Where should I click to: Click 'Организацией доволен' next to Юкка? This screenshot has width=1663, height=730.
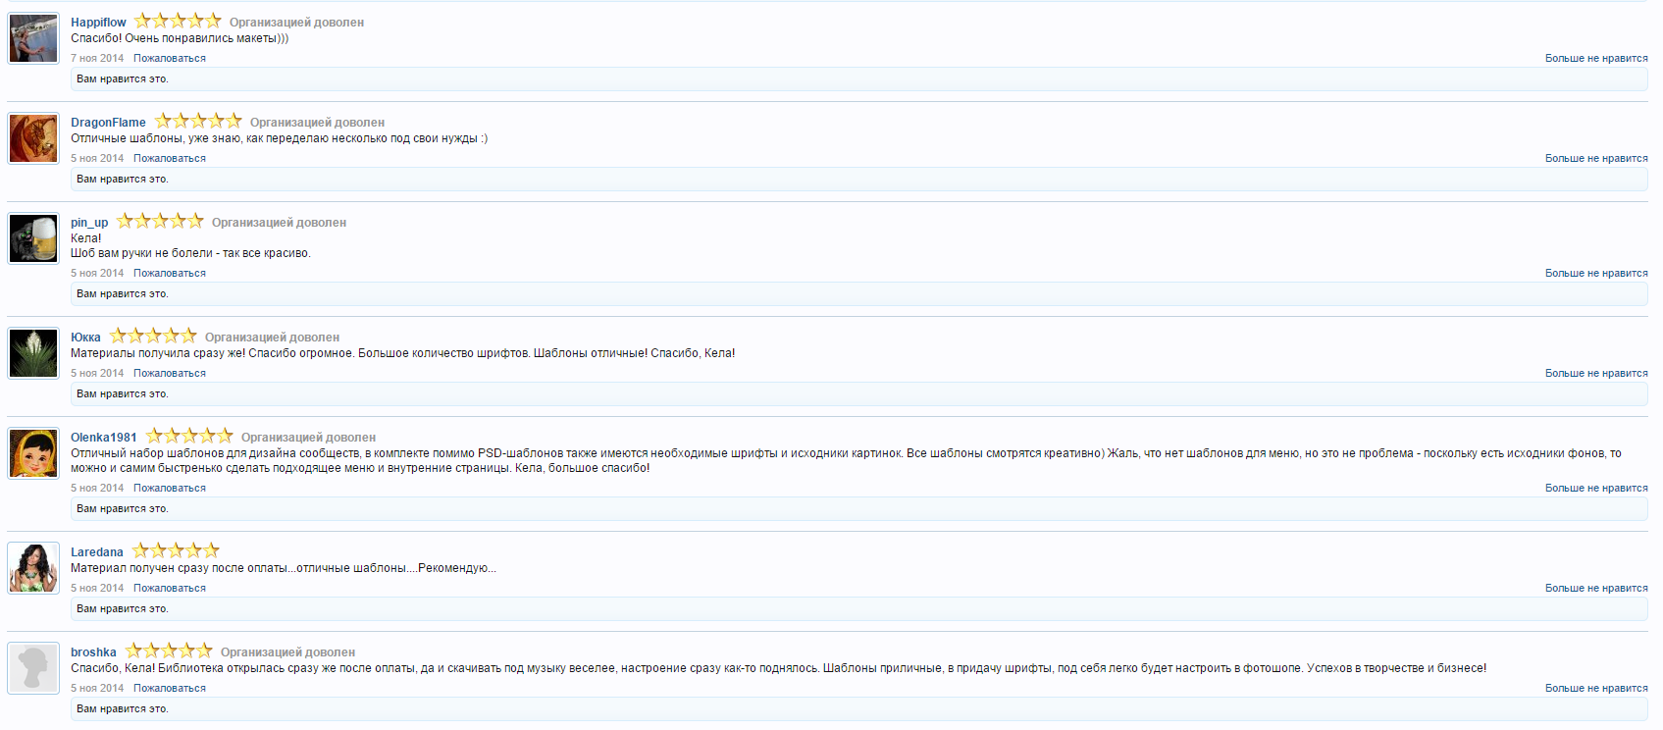coord(272,338)
